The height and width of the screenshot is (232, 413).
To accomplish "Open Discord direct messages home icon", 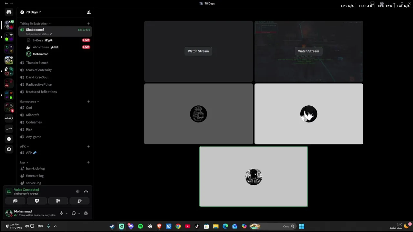I will tap(9, 12).
